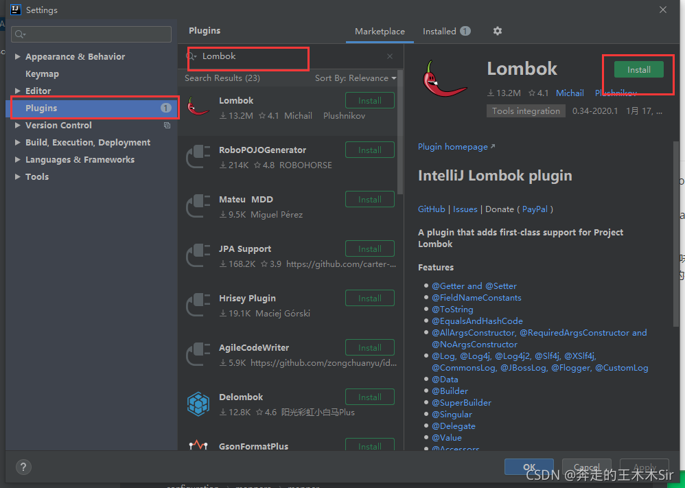Open the Issues link
This screenshot has width=685, height=488.
click(x=465, y=209)
